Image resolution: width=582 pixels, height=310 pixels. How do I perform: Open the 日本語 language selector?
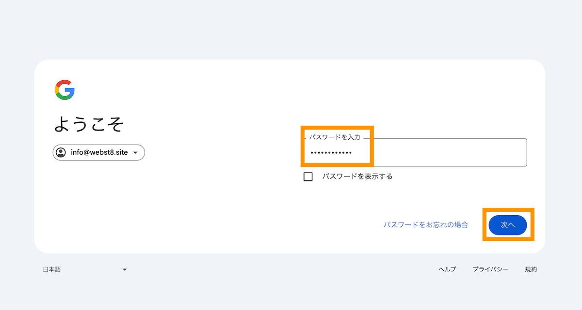[x=85, y=269]
